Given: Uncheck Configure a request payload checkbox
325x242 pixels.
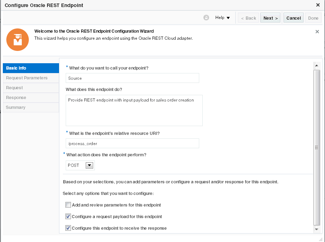Looking at the screenshot, I should pyautogui.click(x=68, y=216).
